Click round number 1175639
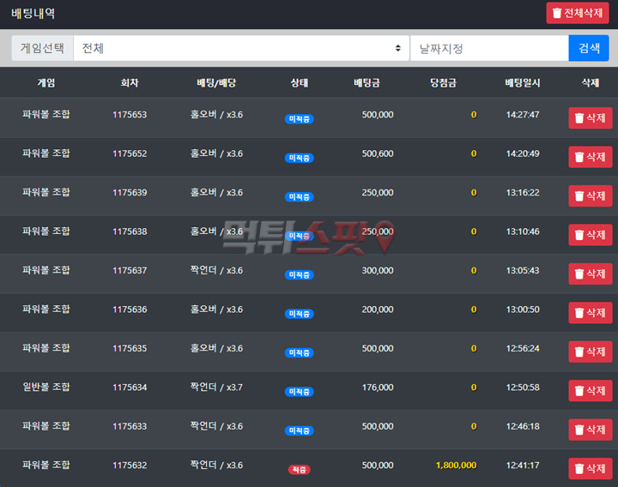Image resolution: width=618 pixels, height=487 pixels. 130,193
